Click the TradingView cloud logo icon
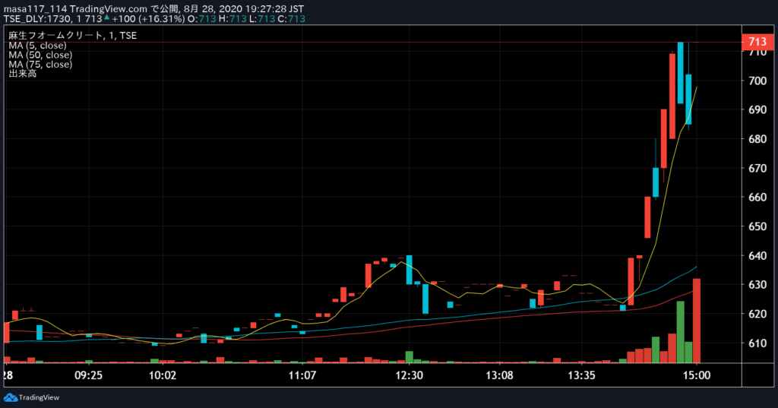Screen dimensions: 778x408 coord(11,397)
